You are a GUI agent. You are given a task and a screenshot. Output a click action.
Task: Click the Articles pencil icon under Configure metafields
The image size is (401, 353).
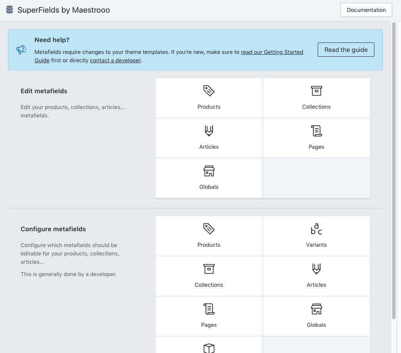click(x=317, y=269)
